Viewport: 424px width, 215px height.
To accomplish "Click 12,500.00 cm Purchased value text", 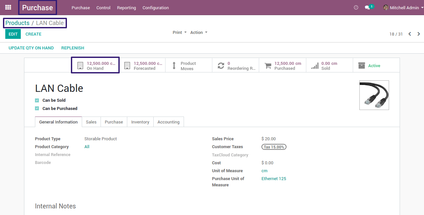I will click(x=288, y=63).
